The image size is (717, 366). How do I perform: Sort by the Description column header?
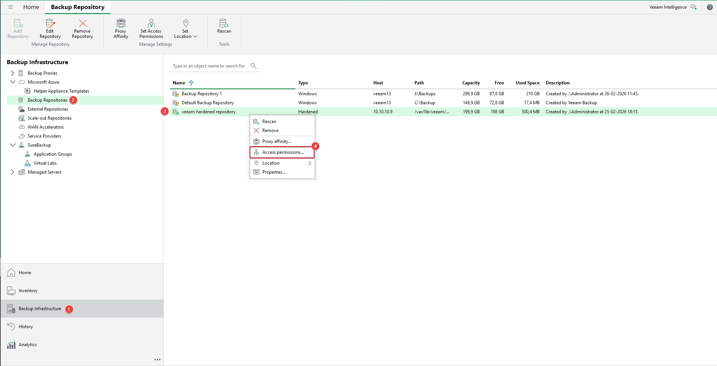coord(558,83)
